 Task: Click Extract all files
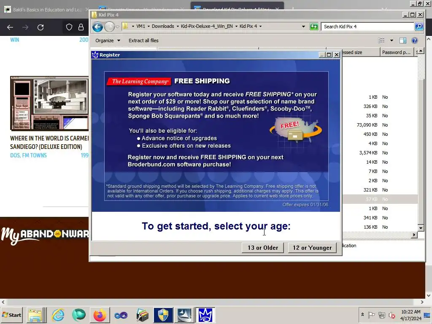143,40
